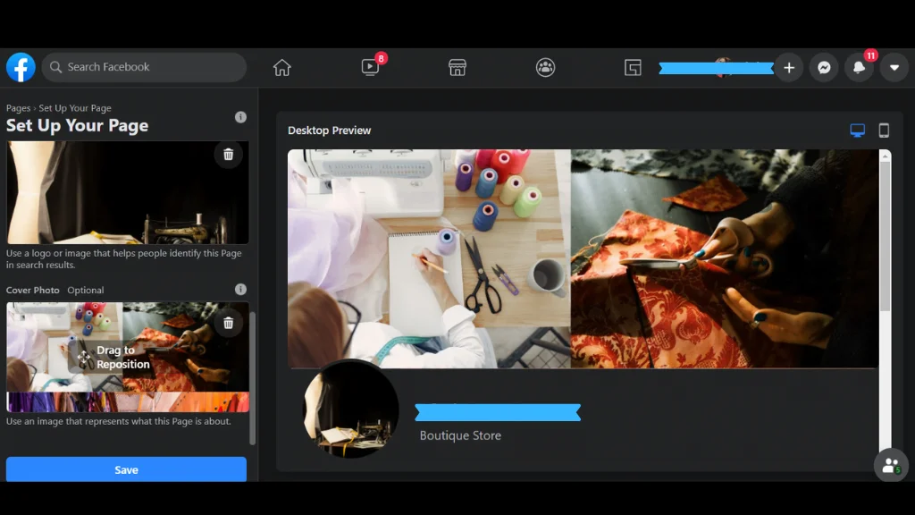Click the Search Facebook field

pos(144,67)
